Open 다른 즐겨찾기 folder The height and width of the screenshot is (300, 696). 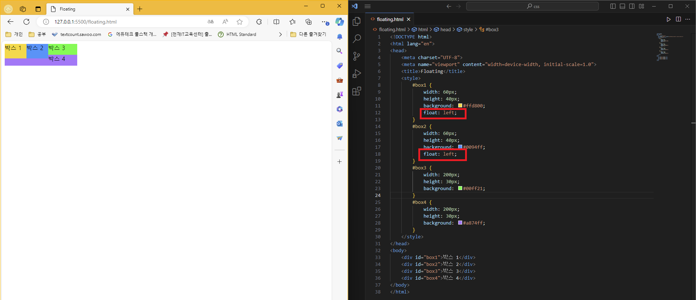[x=308, y=34]
